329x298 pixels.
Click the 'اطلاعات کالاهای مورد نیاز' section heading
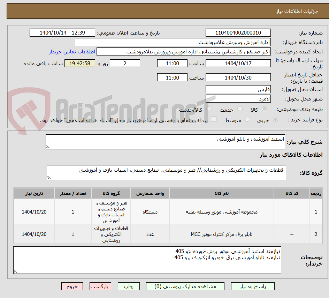tap(291, 155)
